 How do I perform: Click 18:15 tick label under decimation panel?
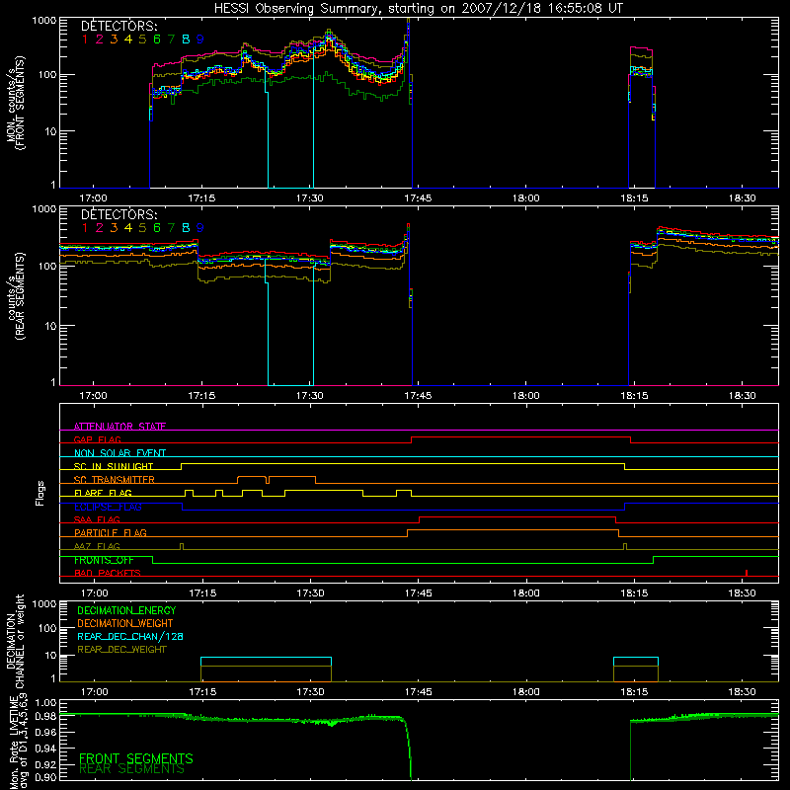634,692
